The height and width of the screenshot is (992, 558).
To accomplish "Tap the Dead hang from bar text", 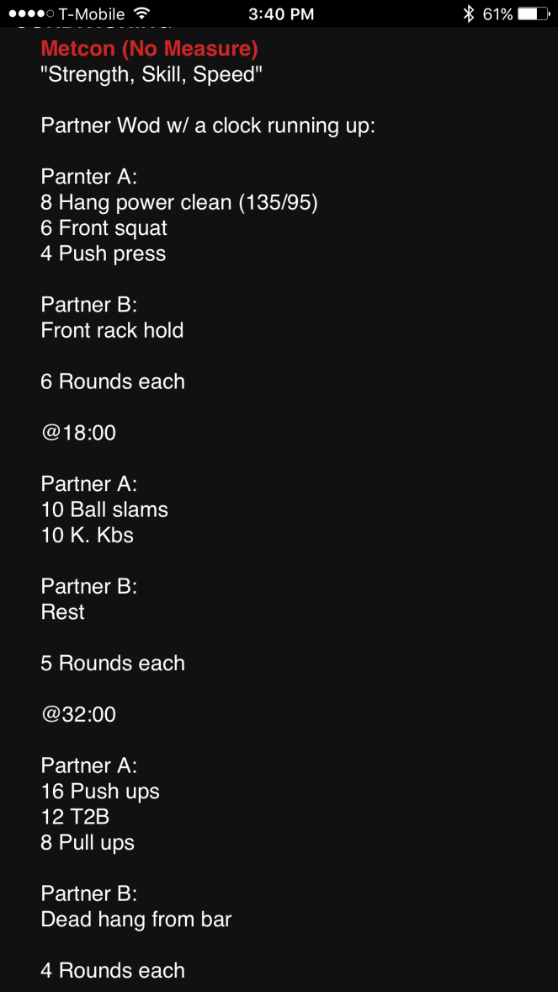I will click(136, 920).
